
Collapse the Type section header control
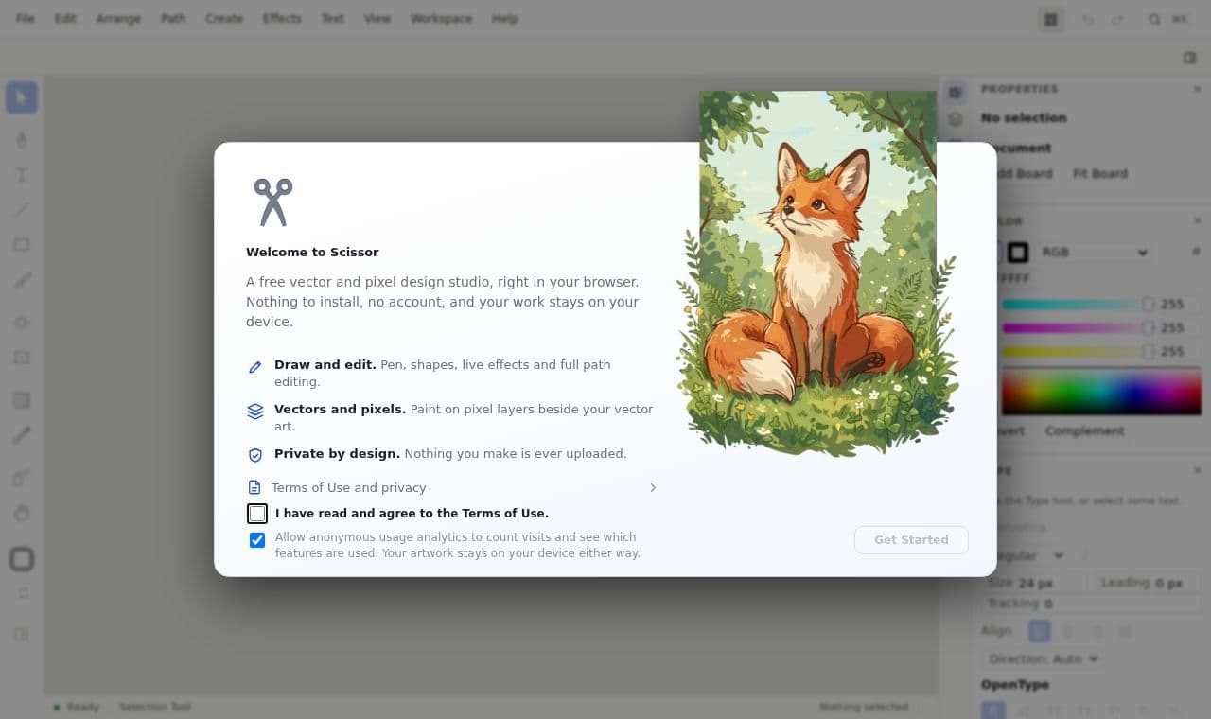[1197, 470]
